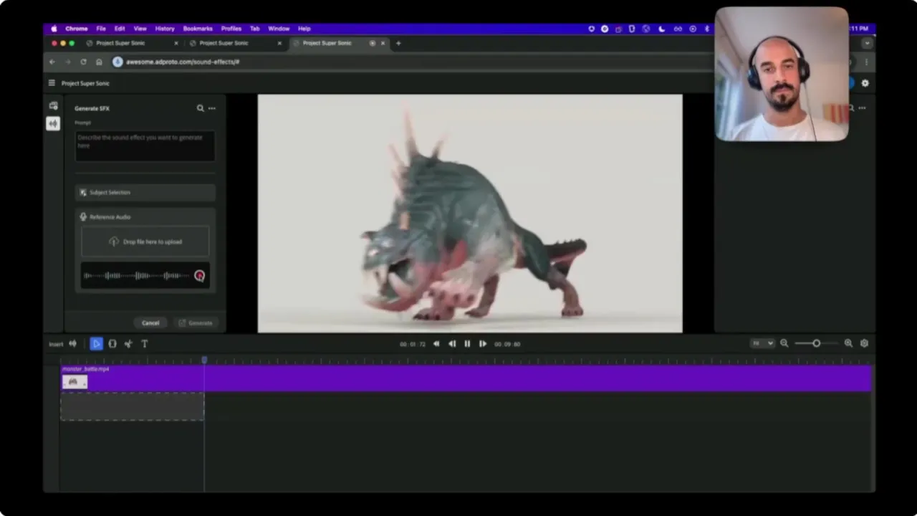Open the three-dots menu in Generate SFX panel
Screen dimensions: 917x516
(x=211, y=108)
